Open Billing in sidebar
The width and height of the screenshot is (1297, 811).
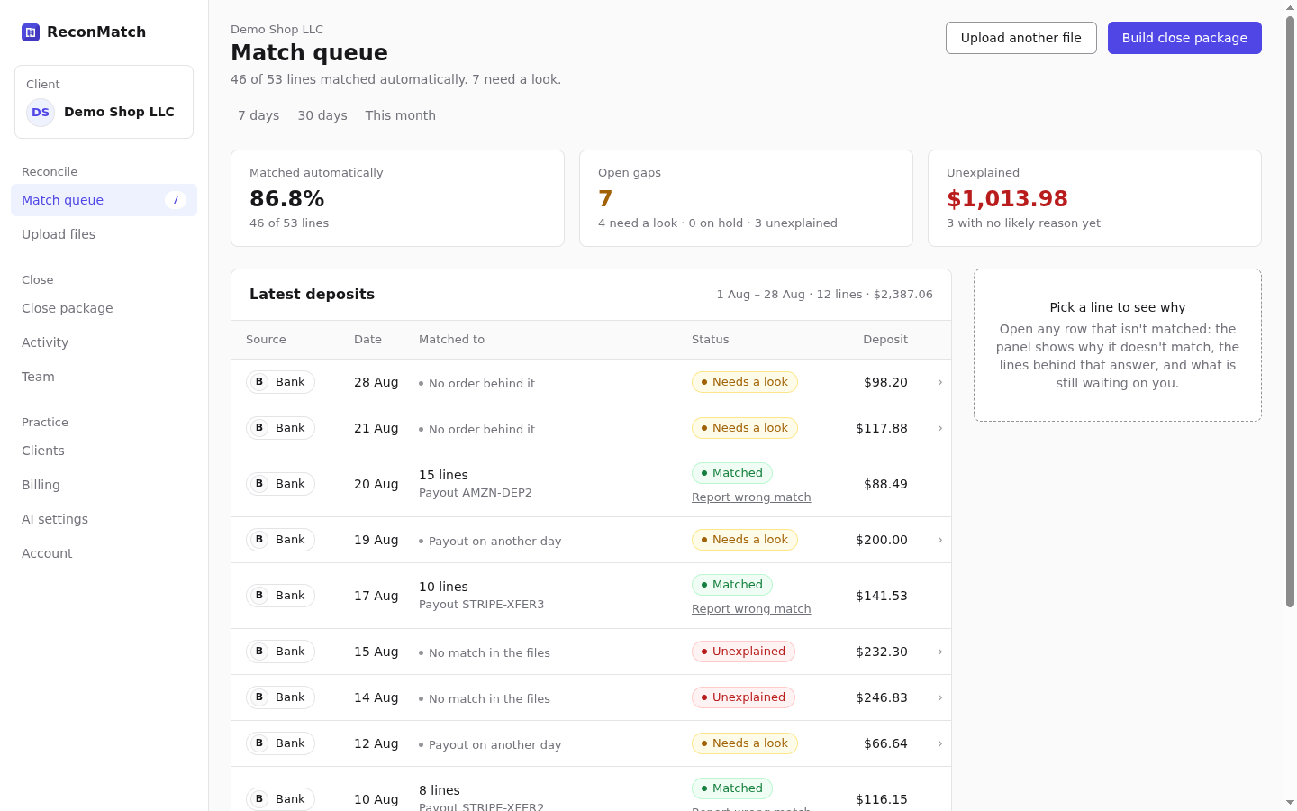[x=104, y=485]
